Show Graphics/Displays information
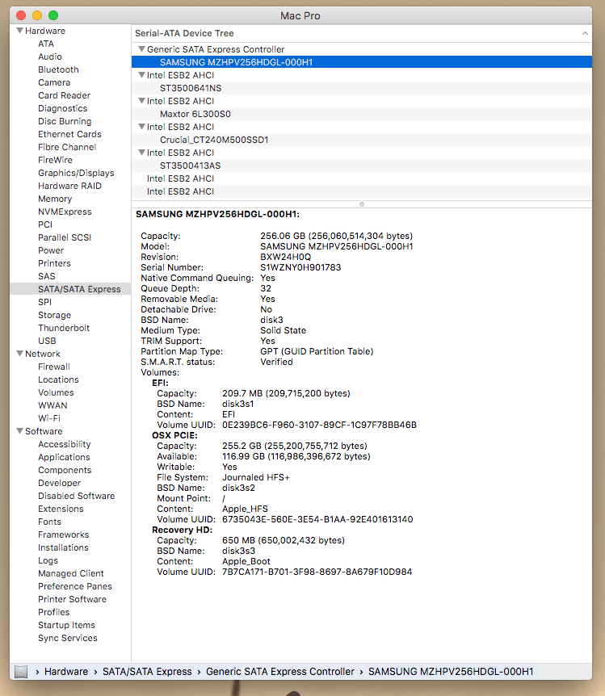 pyautogui.click(x=76, y=173)
